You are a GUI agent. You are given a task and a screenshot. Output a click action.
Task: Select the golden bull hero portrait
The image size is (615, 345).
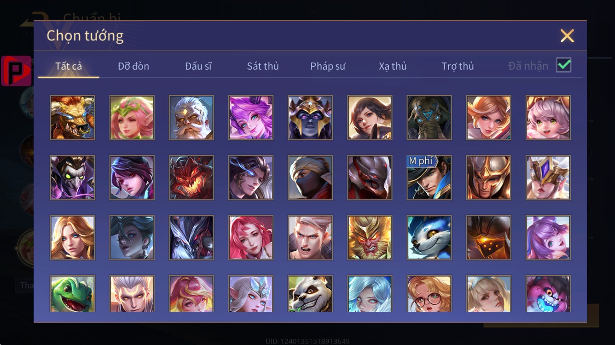point(73,118)
